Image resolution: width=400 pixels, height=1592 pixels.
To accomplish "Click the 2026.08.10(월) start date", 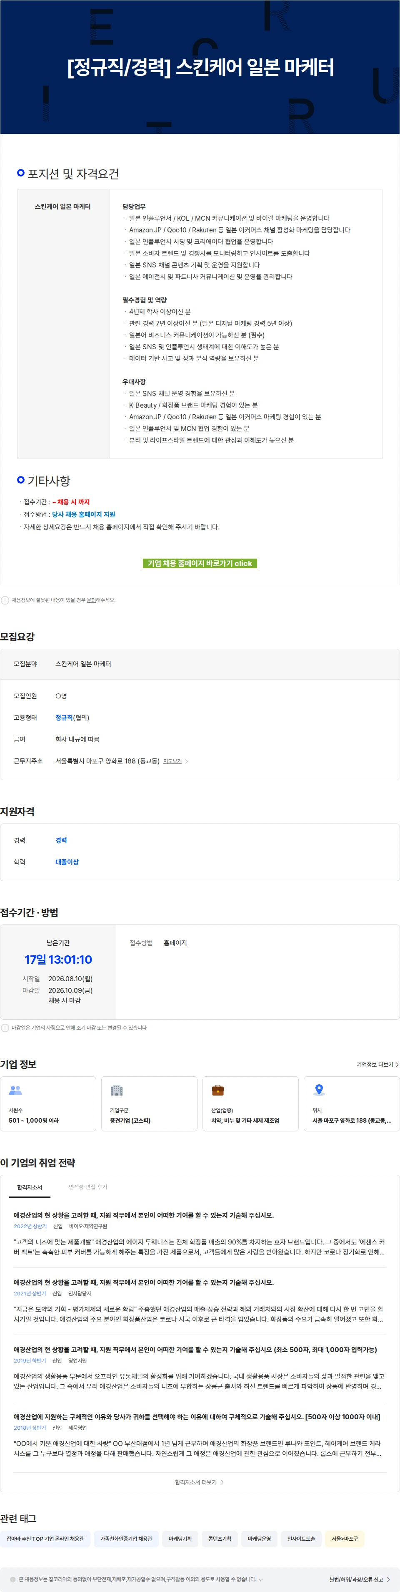I will (70, 978).
